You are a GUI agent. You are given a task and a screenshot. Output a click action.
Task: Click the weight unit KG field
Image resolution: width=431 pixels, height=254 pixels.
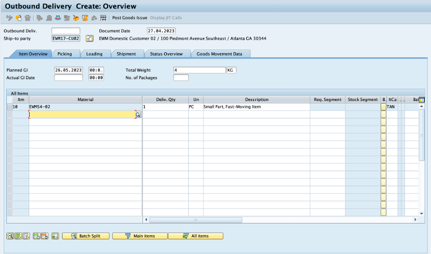(231, 70)
